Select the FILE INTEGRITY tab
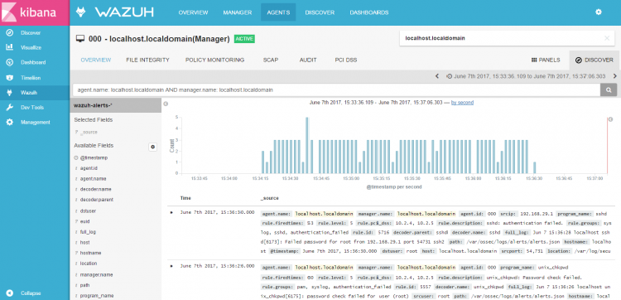Image resolution: width=621 pixels, height=300 pixels. pos(147,60)
